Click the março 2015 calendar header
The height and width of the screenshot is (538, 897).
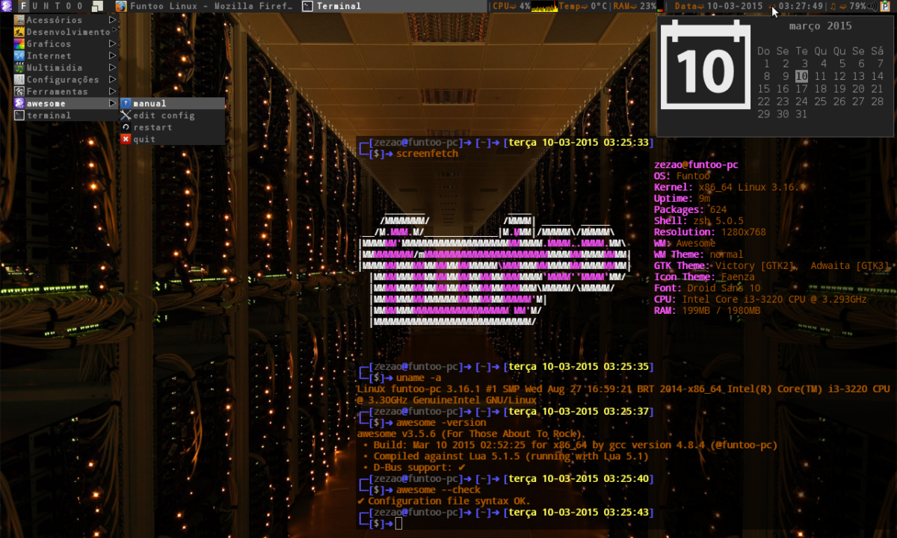pyautogui.click(x=820, y=26)
